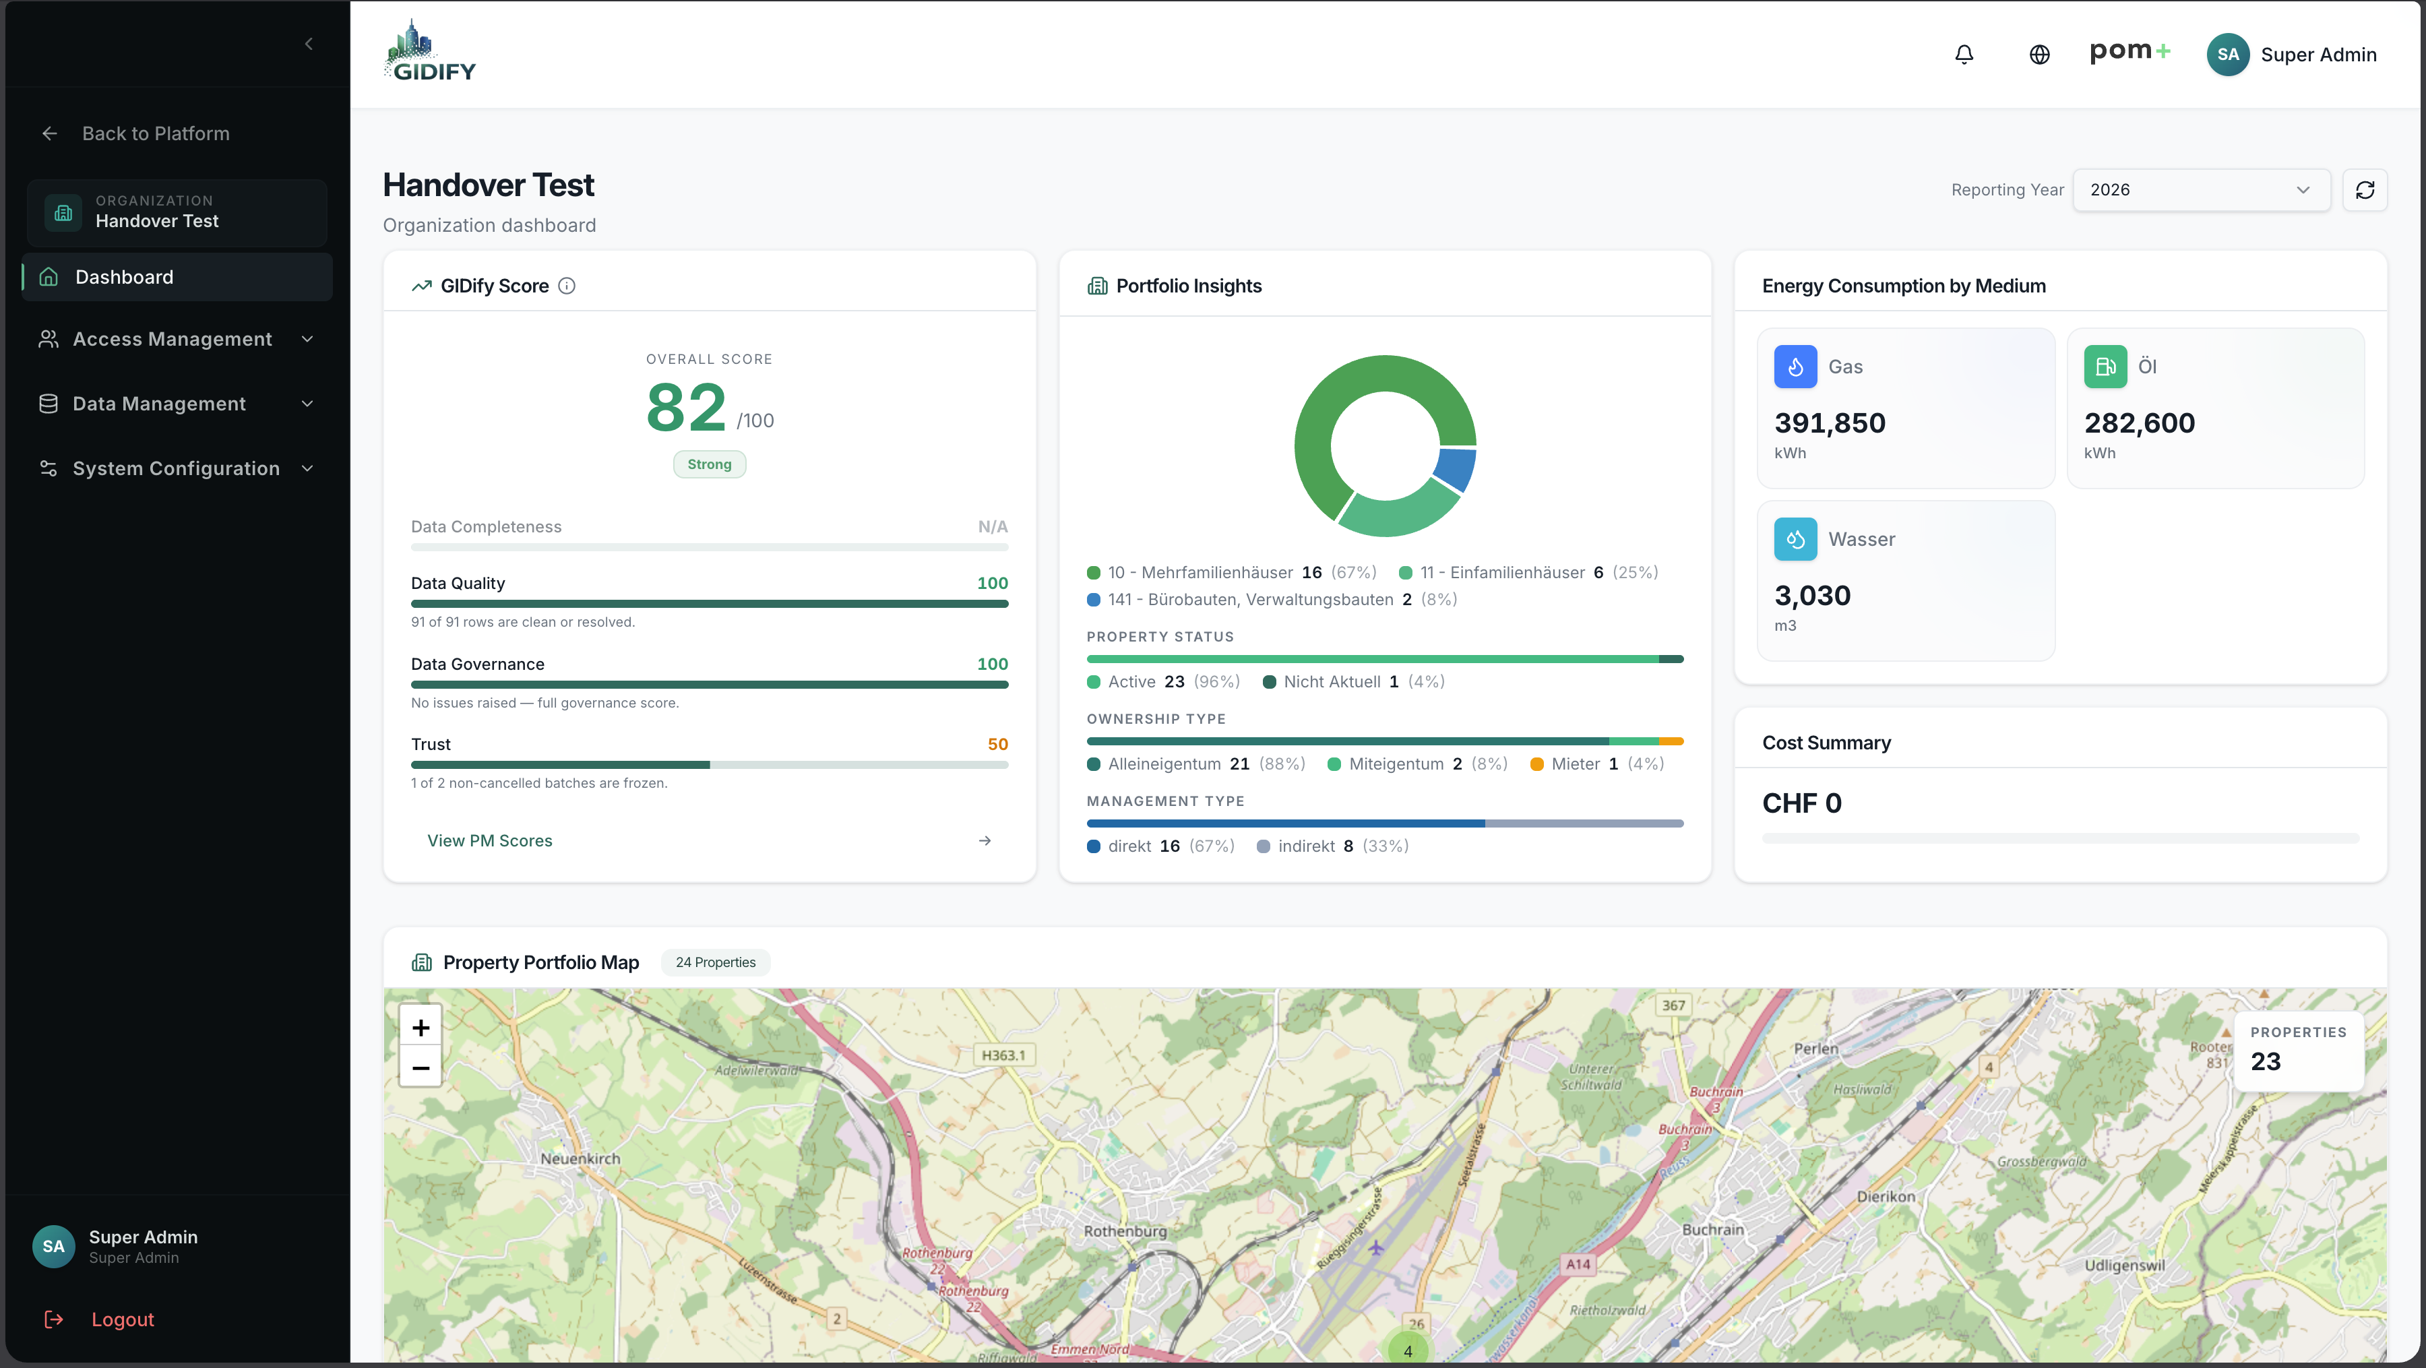Zoom out on the map
Screen dimensions: 2426x1368
coord(421,1067)
